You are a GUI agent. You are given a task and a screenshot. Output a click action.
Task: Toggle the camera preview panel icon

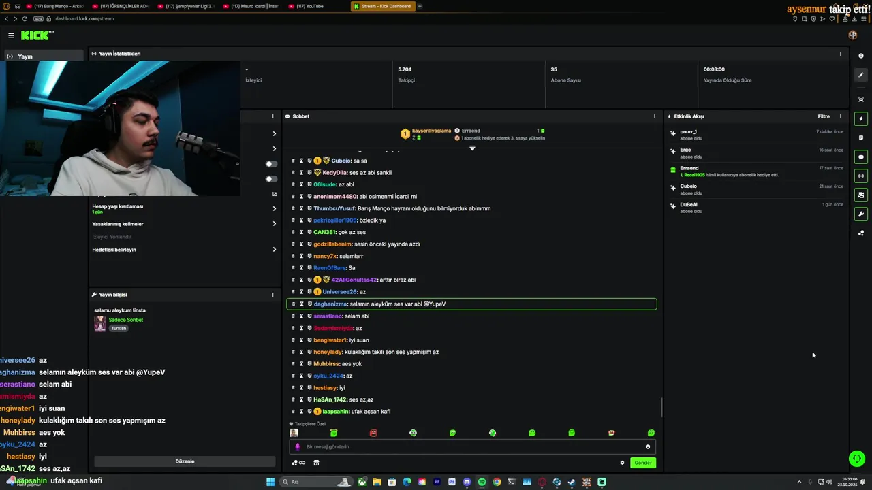tap(861, 195)
